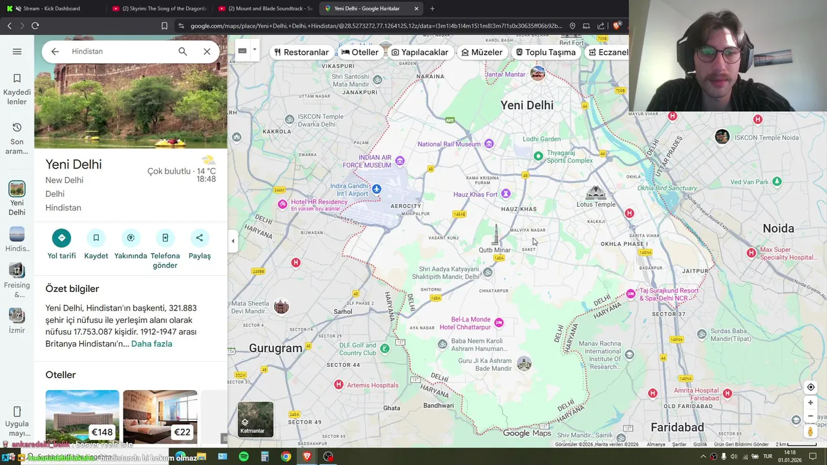Click the Telefona gönder icon
The width and height of the screenshot is (827, 465).
pyautogui.click(x=165, y=238)
